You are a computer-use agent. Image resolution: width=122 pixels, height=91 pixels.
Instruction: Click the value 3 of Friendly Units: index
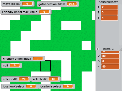[x=38, y=59]
